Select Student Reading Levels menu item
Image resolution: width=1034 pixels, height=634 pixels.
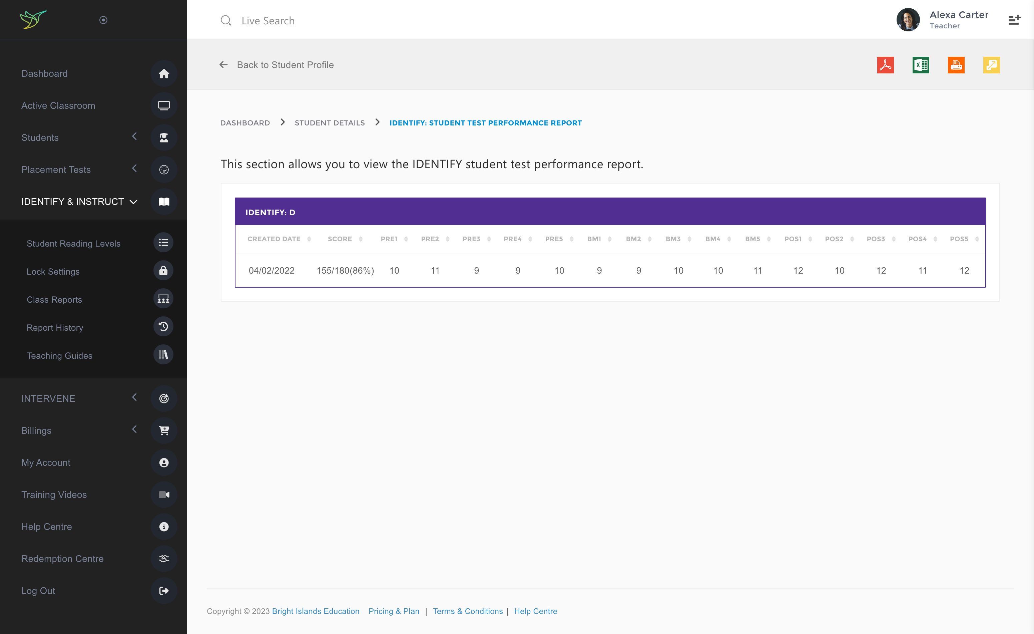tap(73, 244)
